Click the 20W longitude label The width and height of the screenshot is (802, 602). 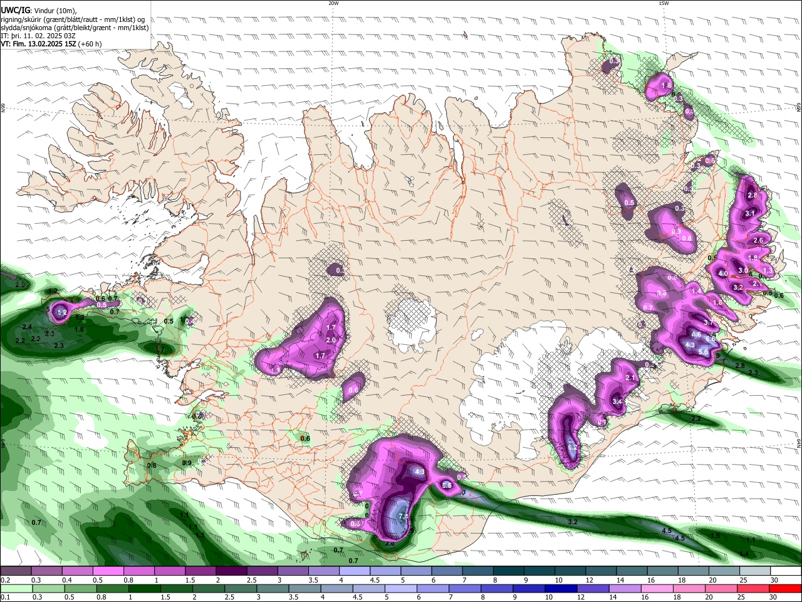pos(333,3)
